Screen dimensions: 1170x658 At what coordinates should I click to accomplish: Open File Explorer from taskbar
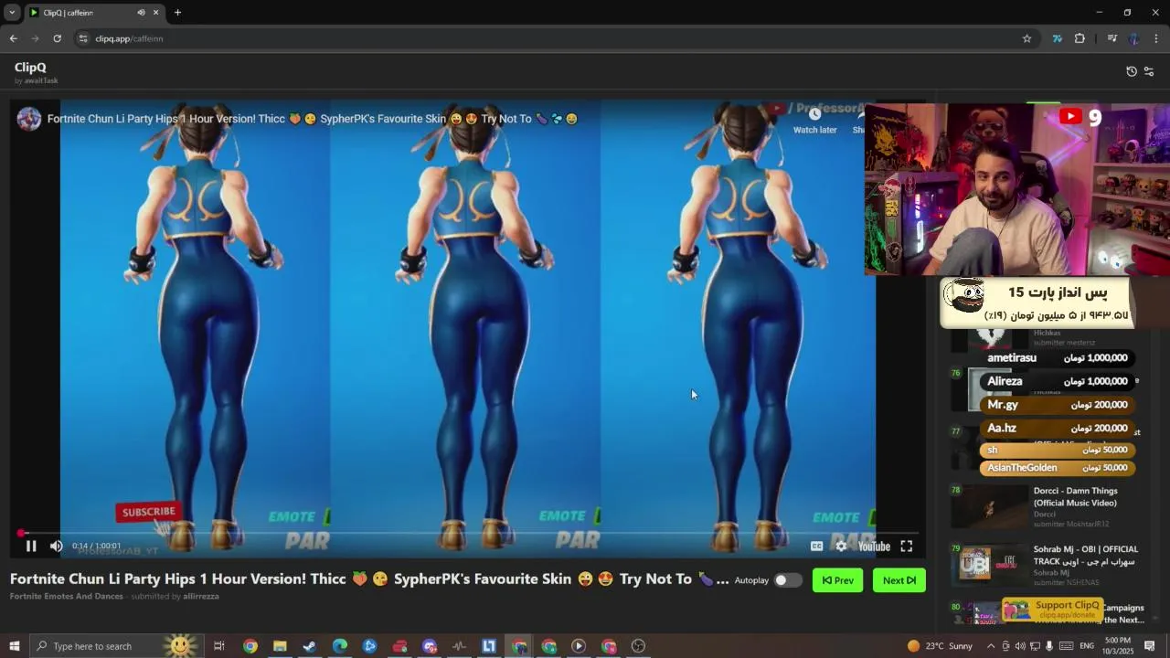(280, 646)
